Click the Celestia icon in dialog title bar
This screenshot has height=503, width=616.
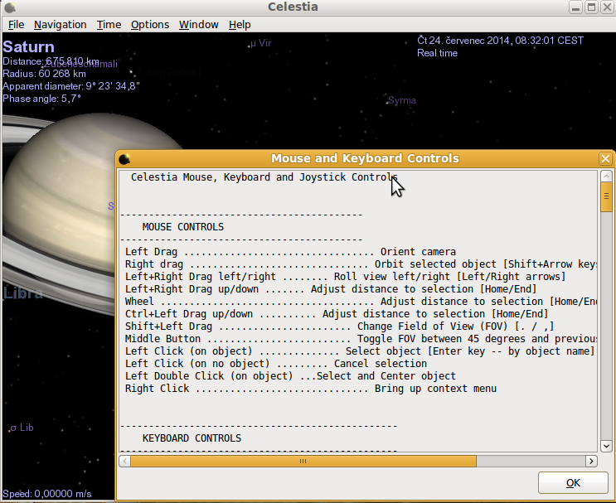(x=124, y=158)
